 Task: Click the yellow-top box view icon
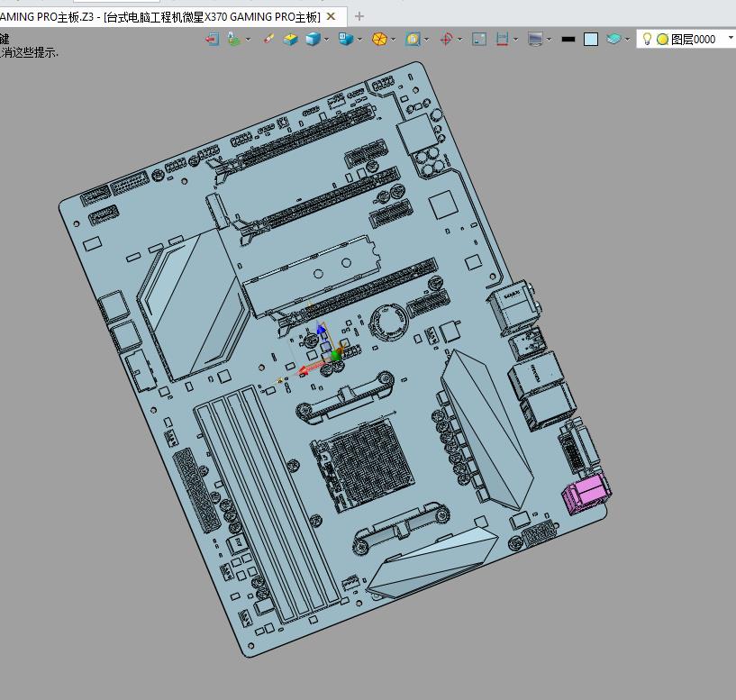click(x=291, y=39)
